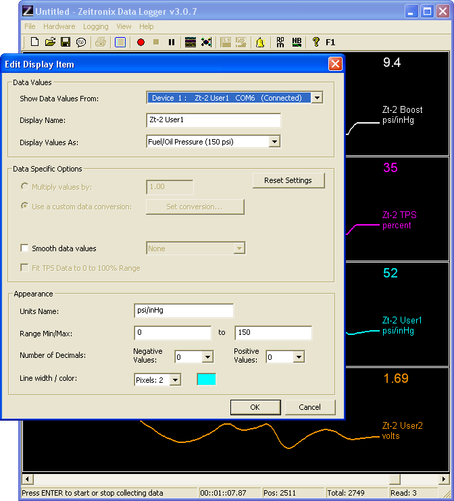Enable the Smooth data values checkbox
This screenshot has width=454, height=501.
24,248
